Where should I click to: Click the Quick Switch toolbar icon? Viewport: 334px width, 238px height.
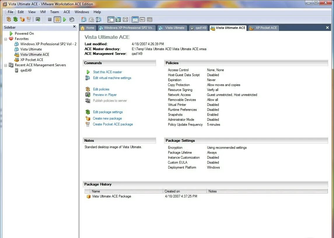(x=125, y=20)
